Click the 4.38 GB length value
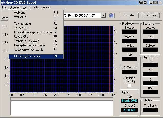This screenshot has width=163, height=118. pos(129,110)
